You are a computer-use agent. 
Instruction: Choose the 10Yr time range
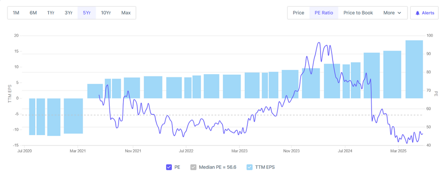pos(106,13)
